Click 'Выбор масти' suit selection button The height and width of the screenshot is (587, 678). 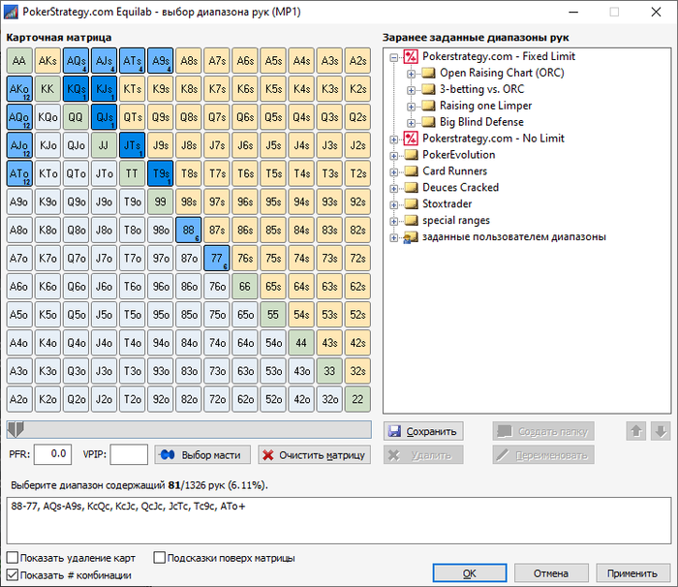click(202, 455)
